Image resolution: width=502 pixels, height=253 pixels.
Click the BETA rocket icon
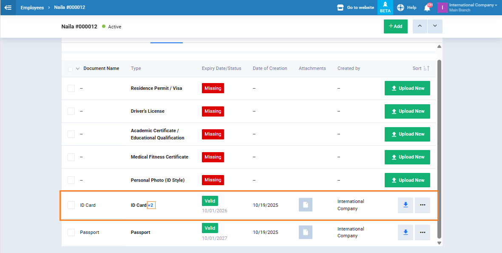pos(385,8)
